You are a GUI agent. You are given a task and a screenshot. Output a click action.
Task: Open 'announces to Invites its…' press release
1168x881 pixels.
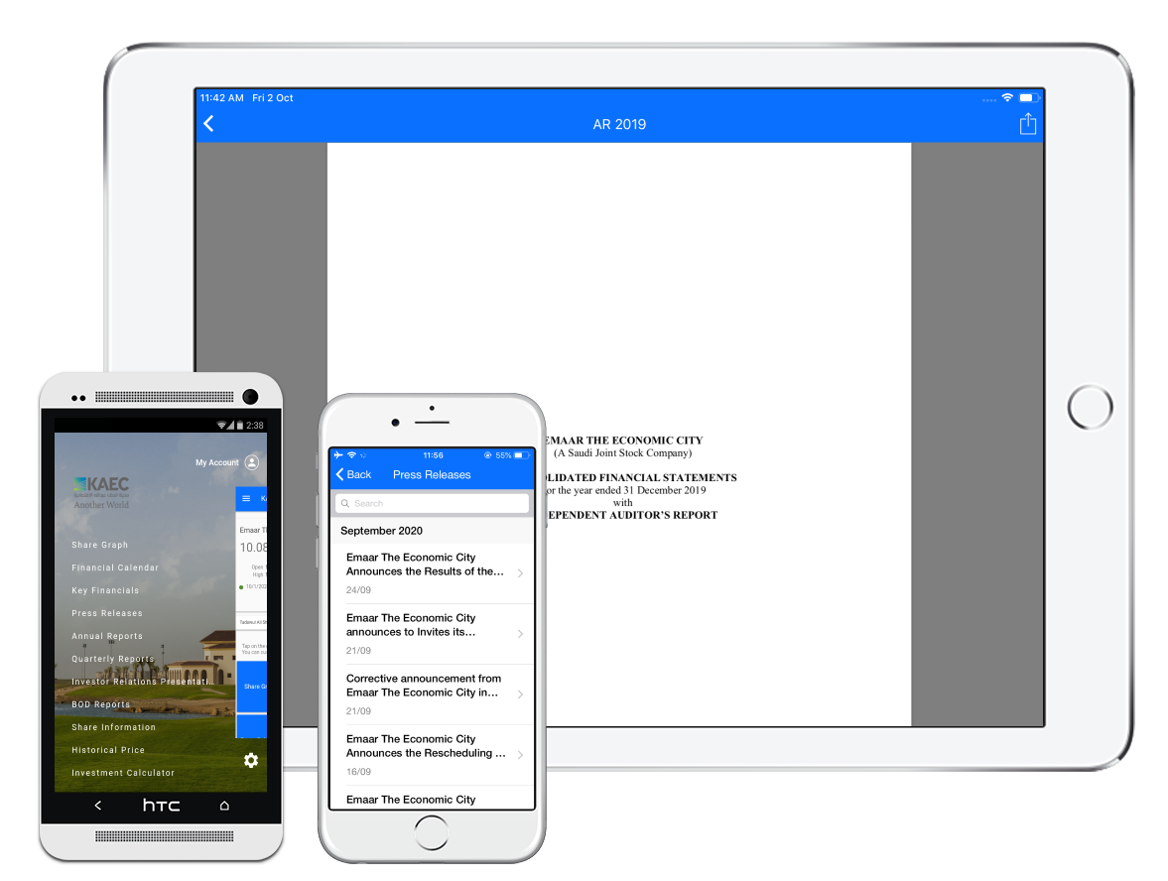coord(432,634)
